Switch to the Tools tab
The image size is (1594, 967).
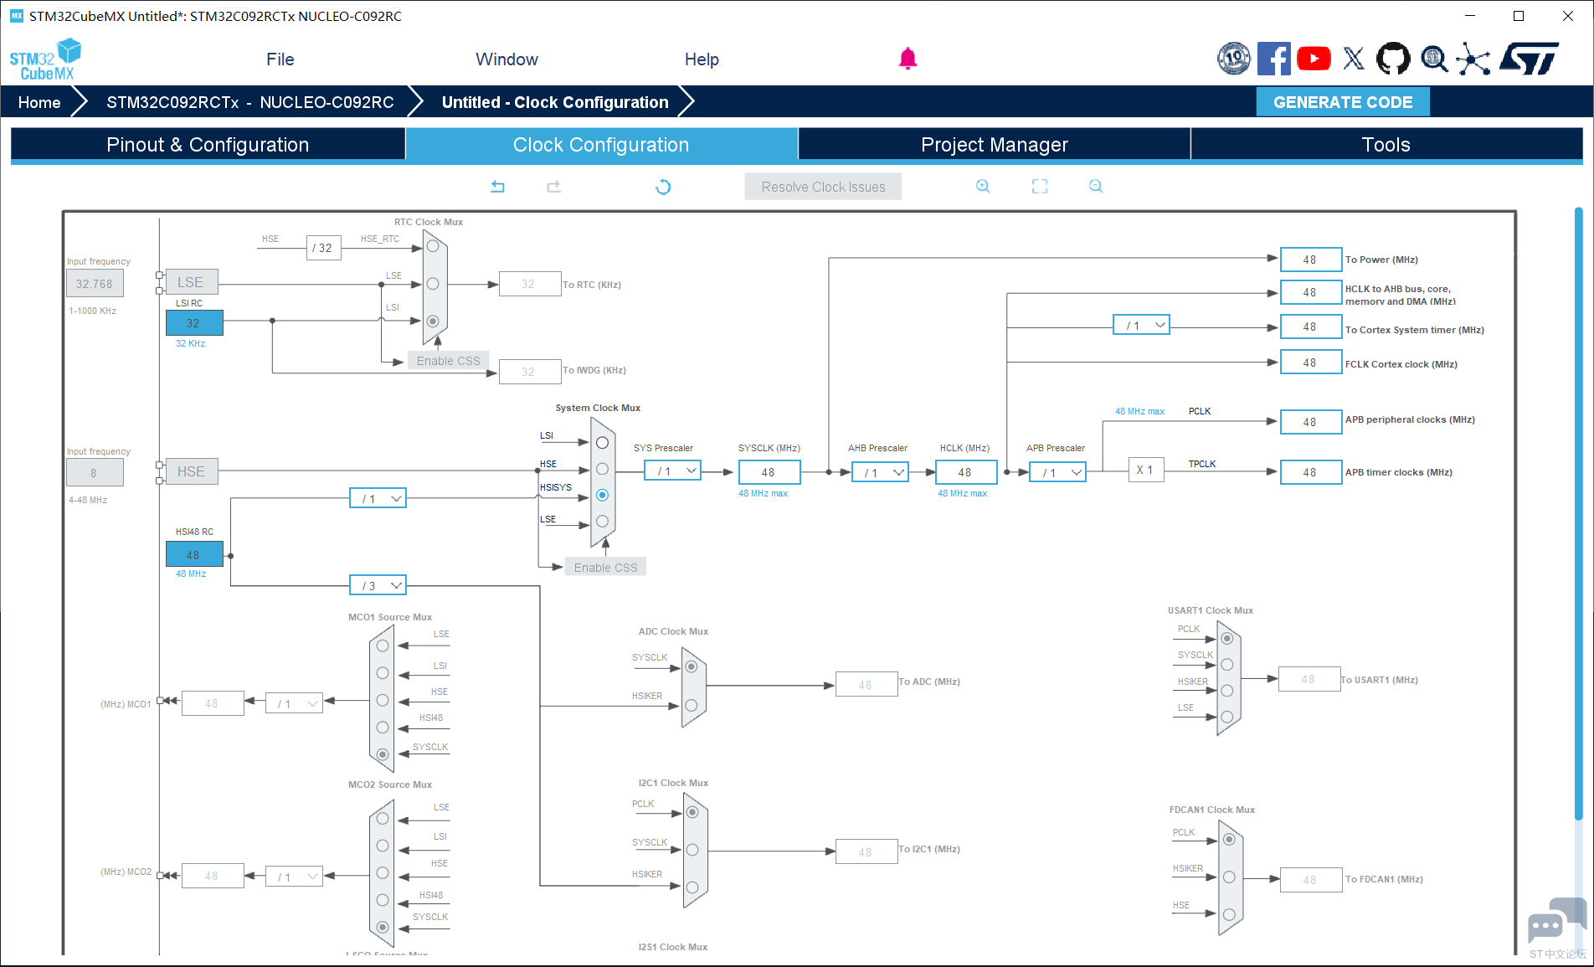click(x=1386, y=145)
